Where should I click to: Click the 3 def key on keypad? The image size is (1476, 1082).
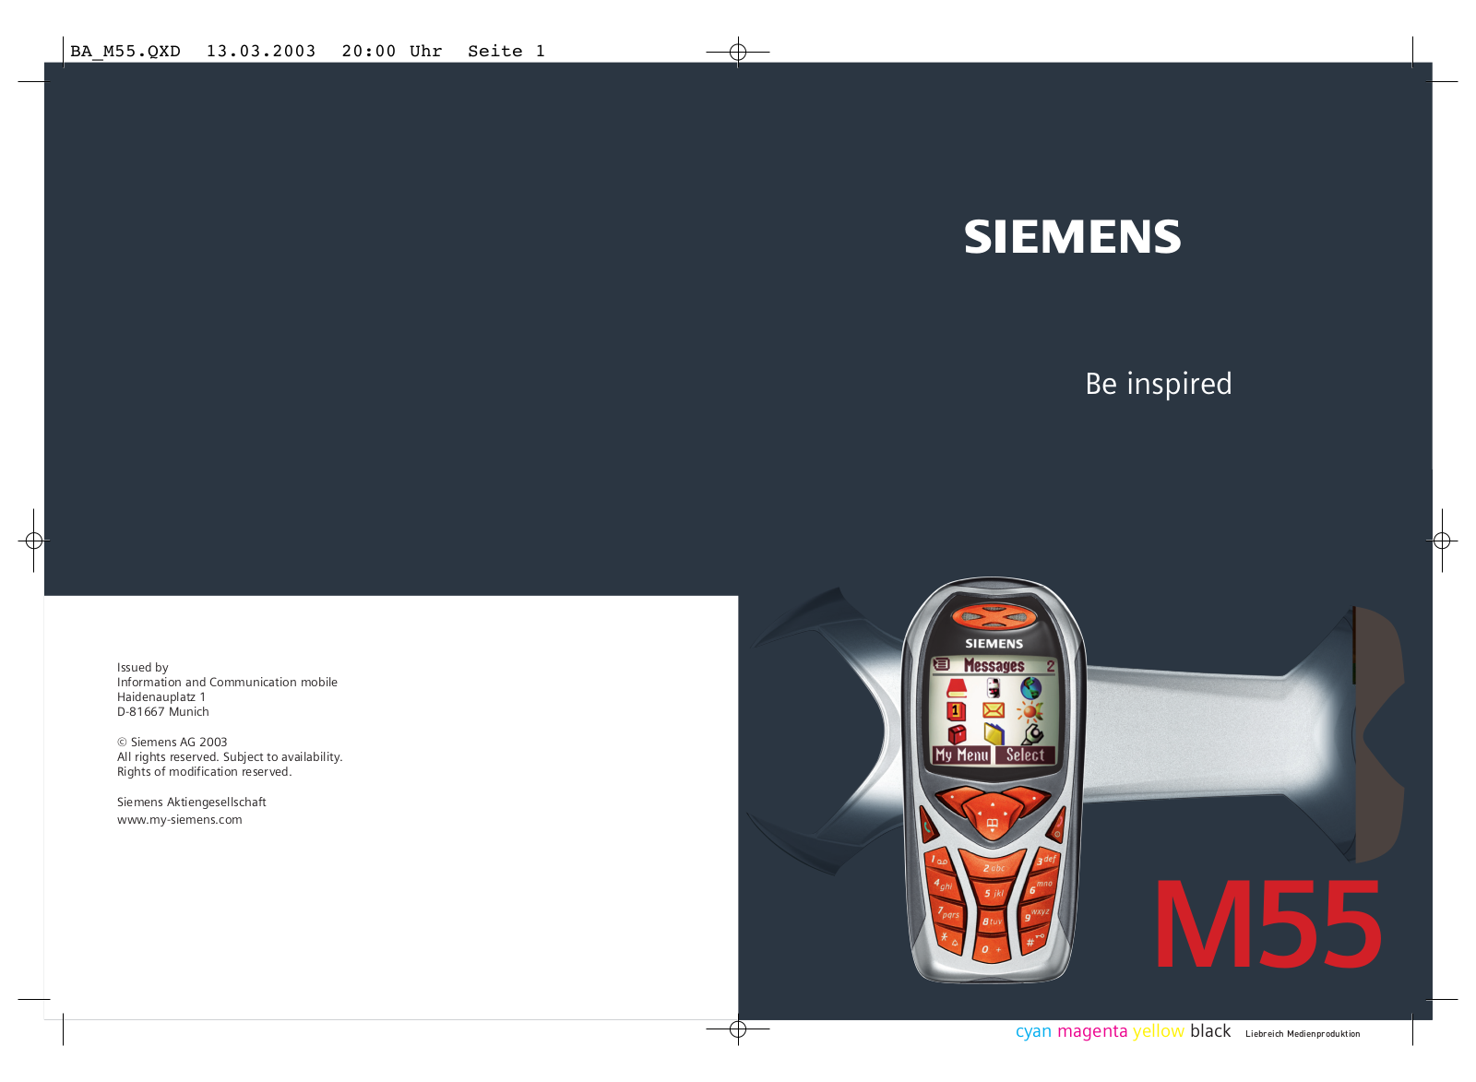click(x=1045, y=860)
